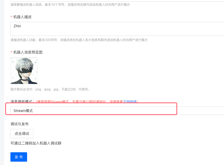This screenshot has height=165, width=224.
Task: Click the 点击调试 debug button
Action: [x=22, y=134]
